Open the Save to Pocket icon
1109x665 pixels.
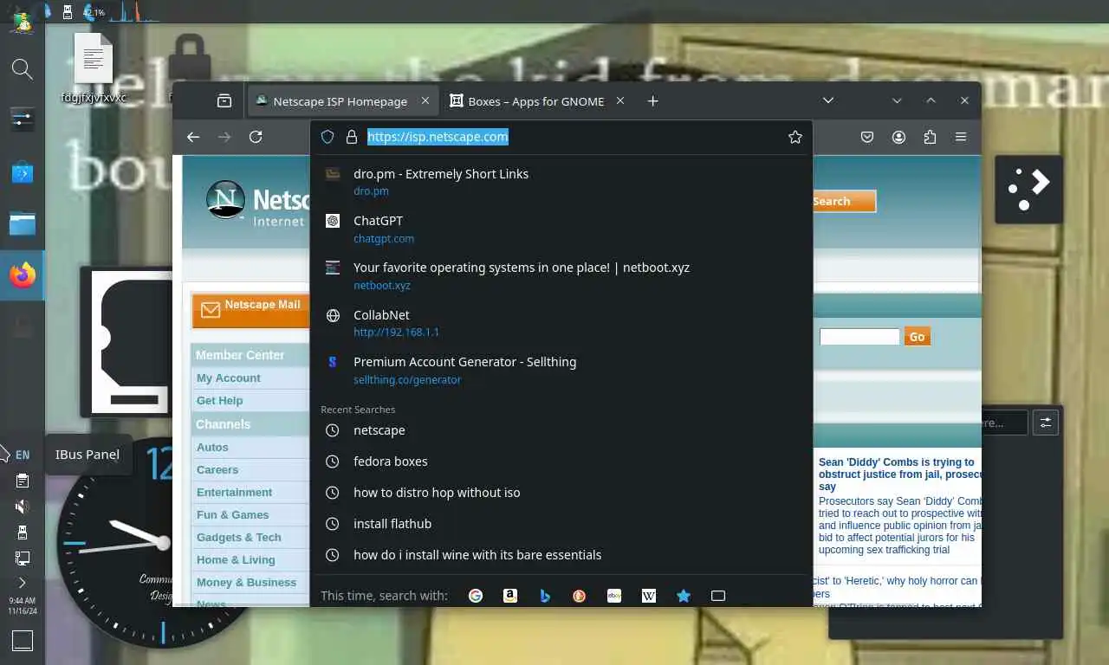pyautogui.click(x=867, y=137)
